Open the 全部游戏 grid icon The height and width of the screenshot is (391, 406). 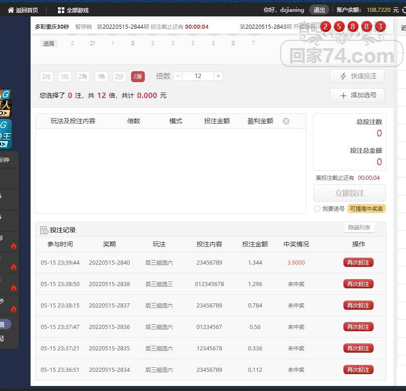coord(61,10)
